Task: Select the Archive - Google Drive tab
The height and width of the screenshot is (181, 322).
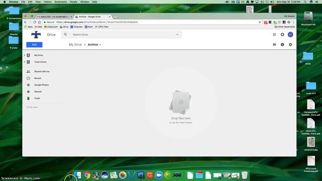Action: [93, 17]
